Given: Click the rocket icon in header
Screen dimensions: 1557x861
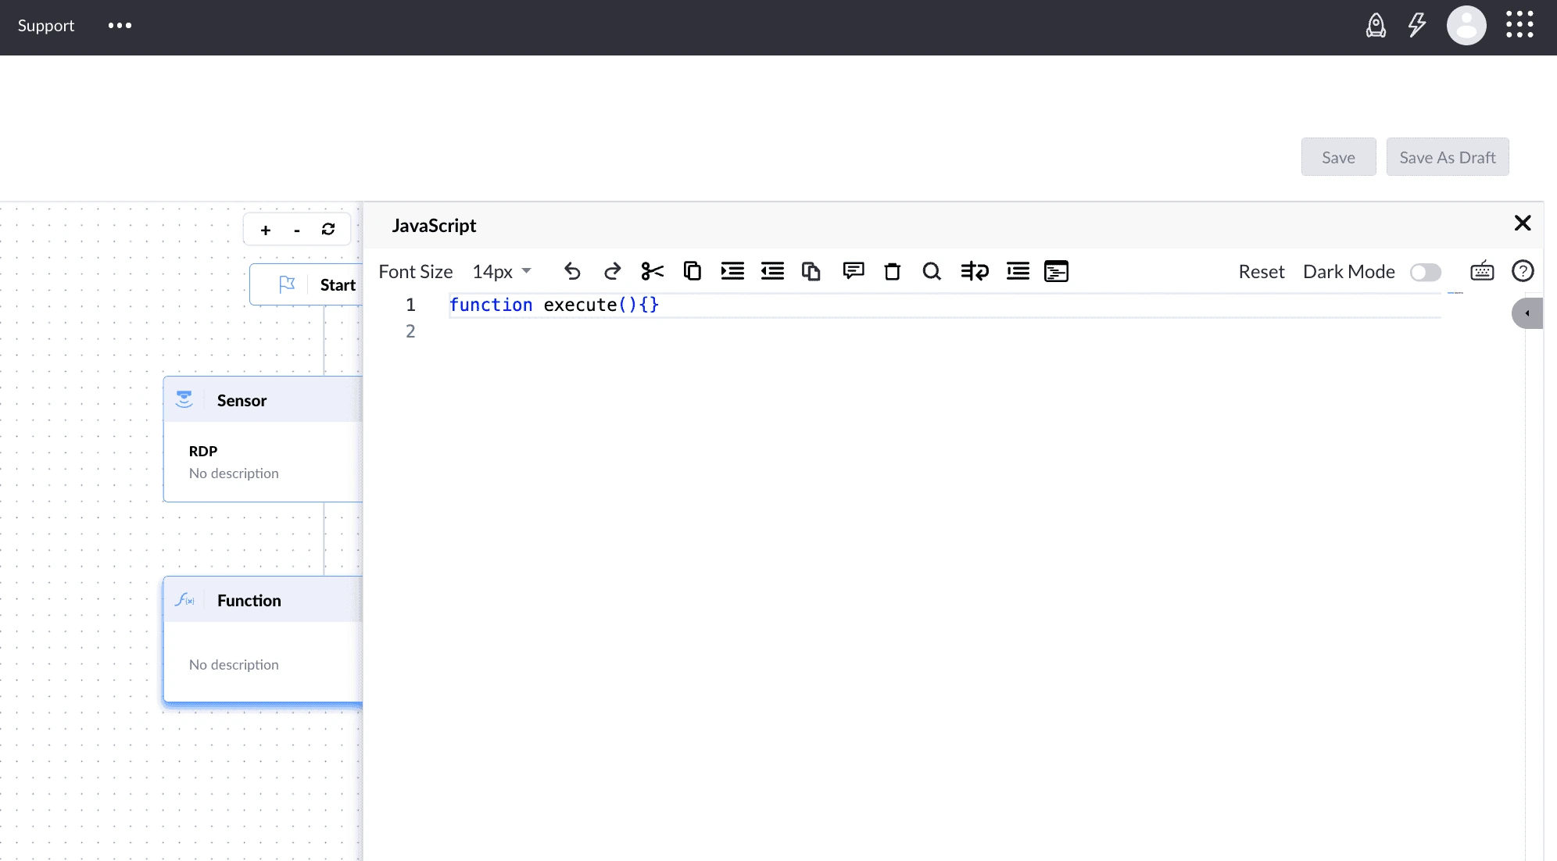Looking at the screenshot, I should [x=1376, y=26].
